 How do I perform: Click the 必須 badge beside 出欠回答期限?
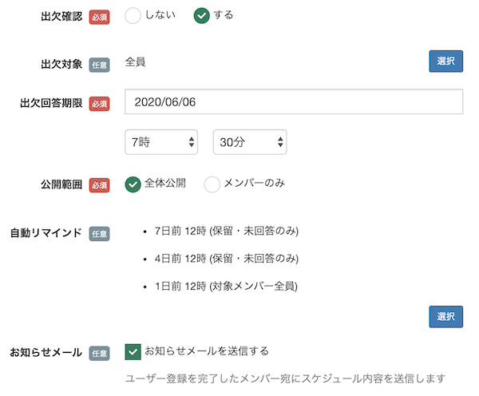pos(99,105)
